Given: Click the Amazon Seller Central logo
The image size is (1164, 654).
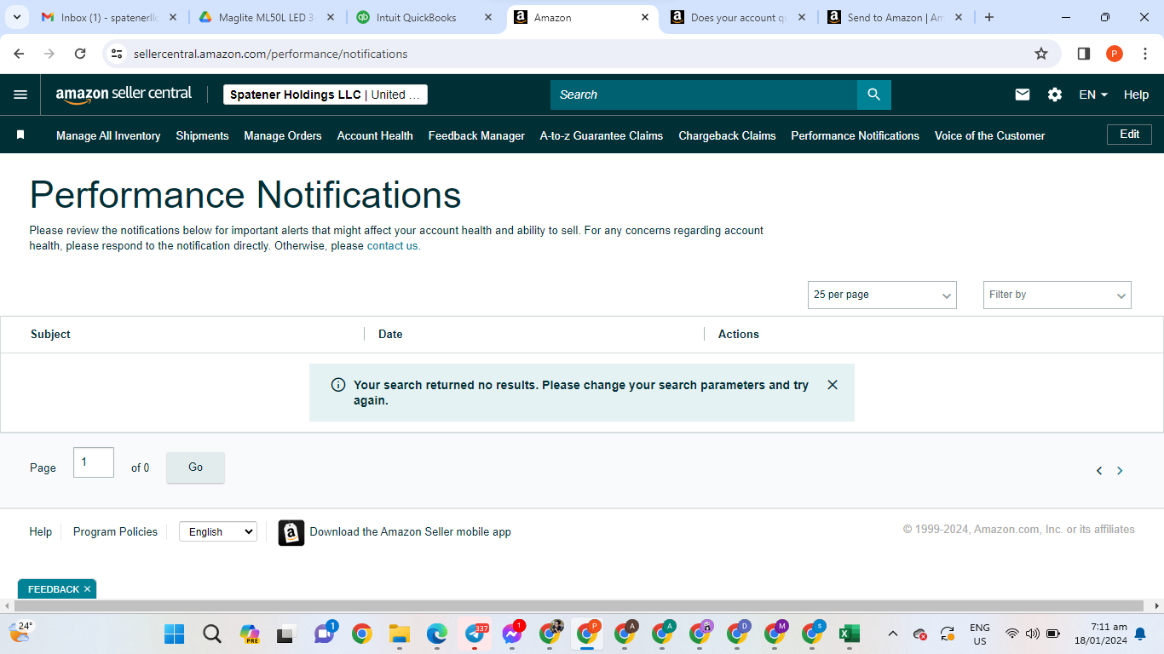Looking at the screenshot, I should click(124, 95).
